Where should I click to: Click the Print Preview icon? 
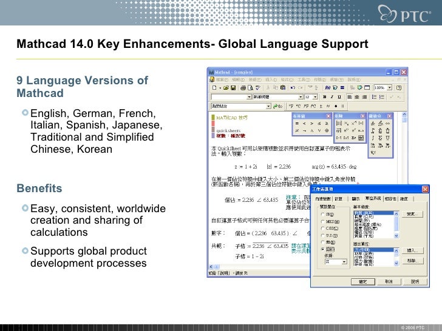coord(250,88)
